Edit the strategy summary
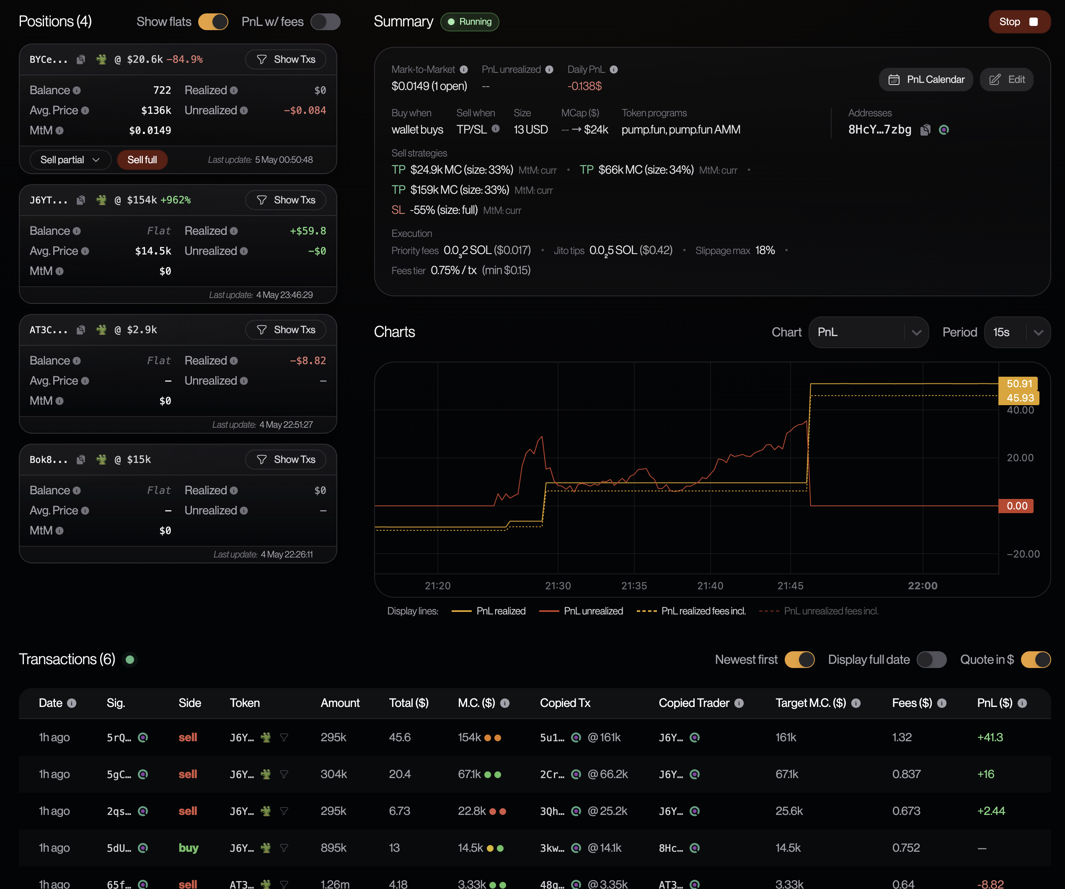The height and width of the screenshot is (889, 1065). [1007, 80]
